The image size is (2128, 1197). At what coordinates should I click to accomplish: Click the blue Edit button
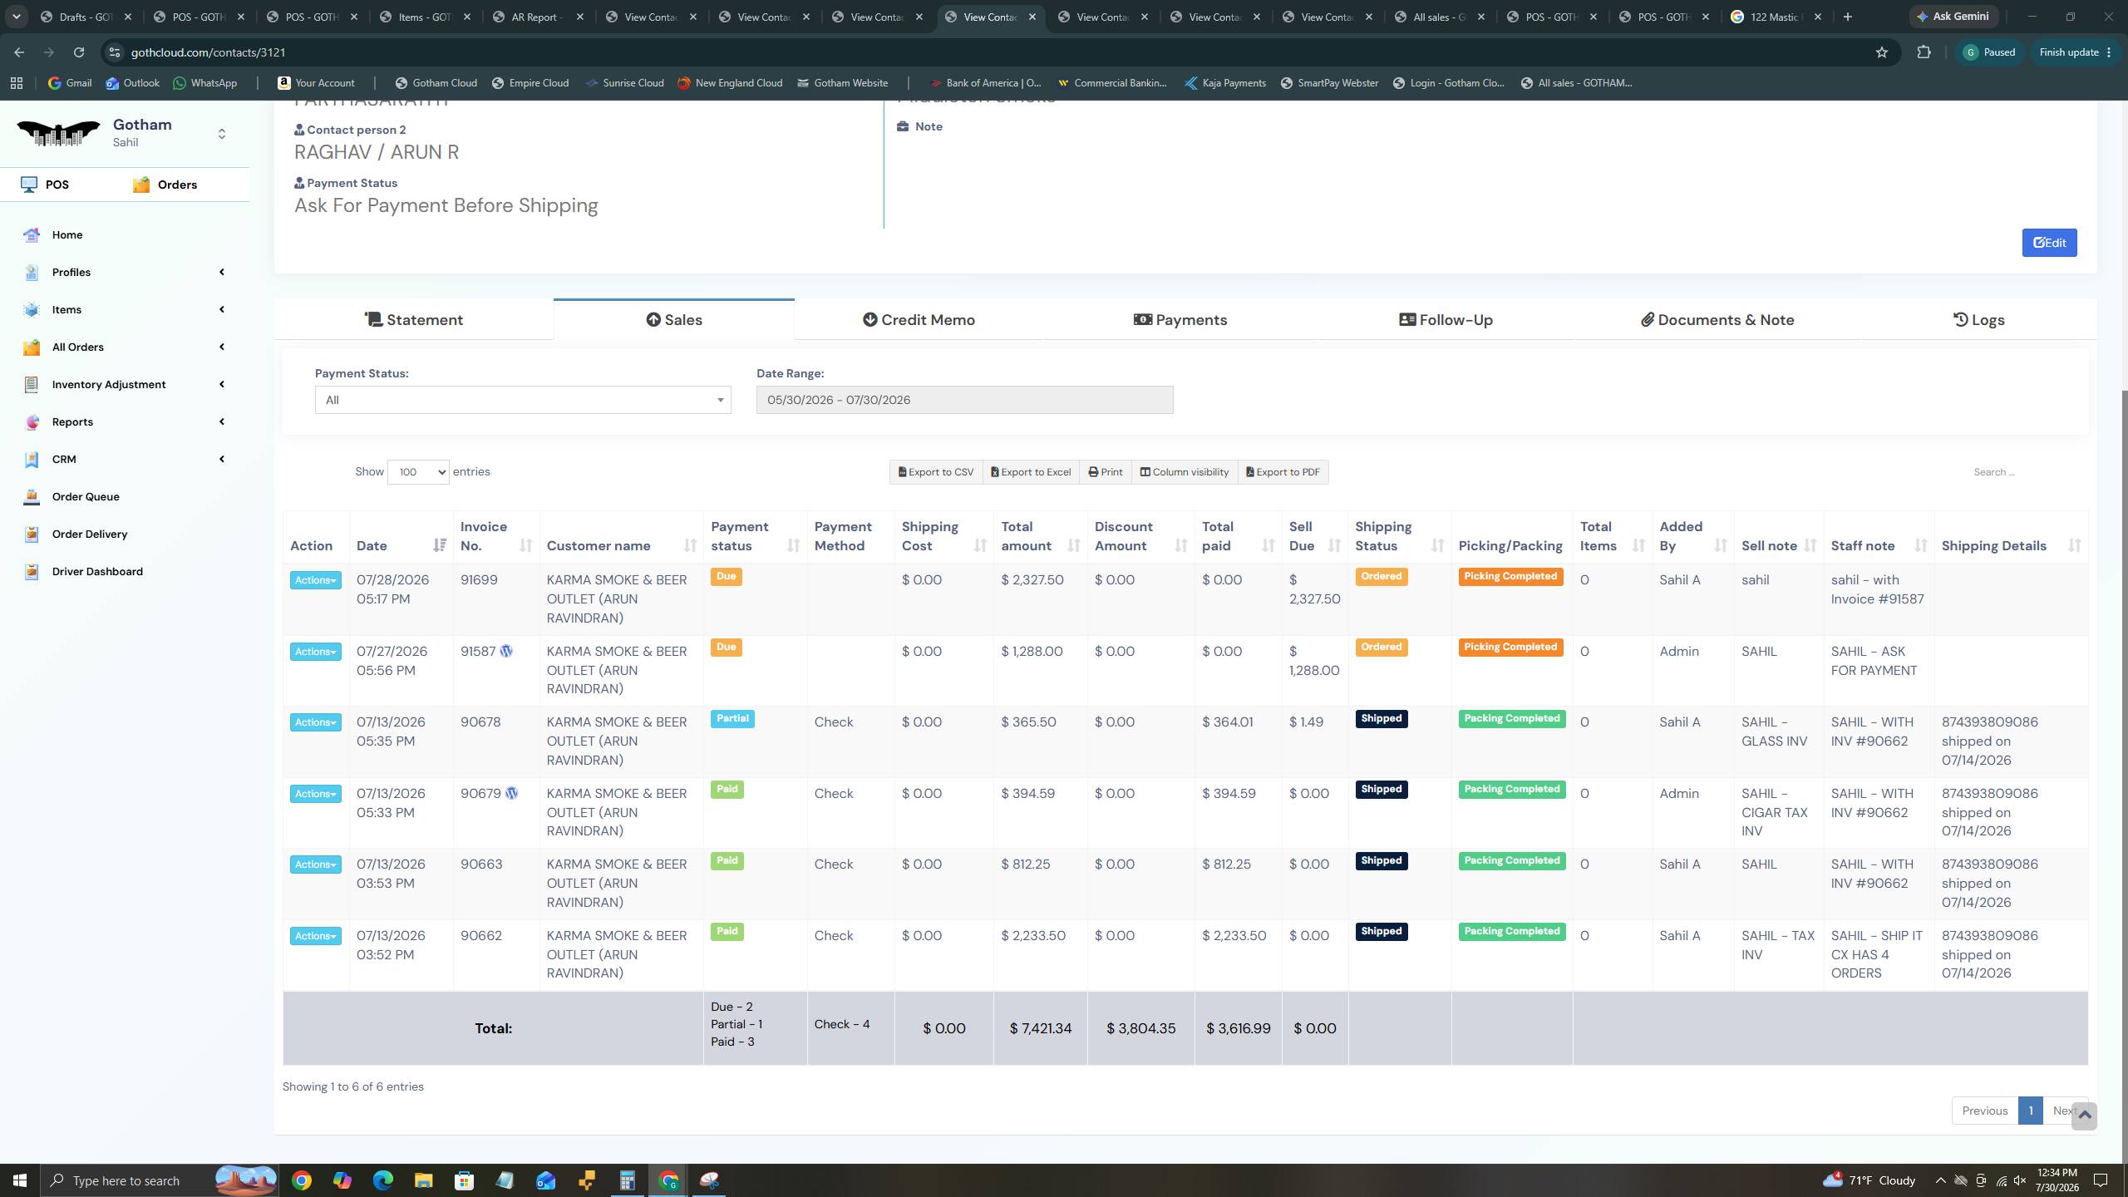(2049, 243)
